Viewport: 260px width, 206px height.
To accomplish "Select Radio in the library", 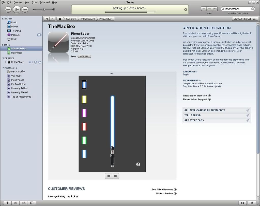I will click(14, 39).
